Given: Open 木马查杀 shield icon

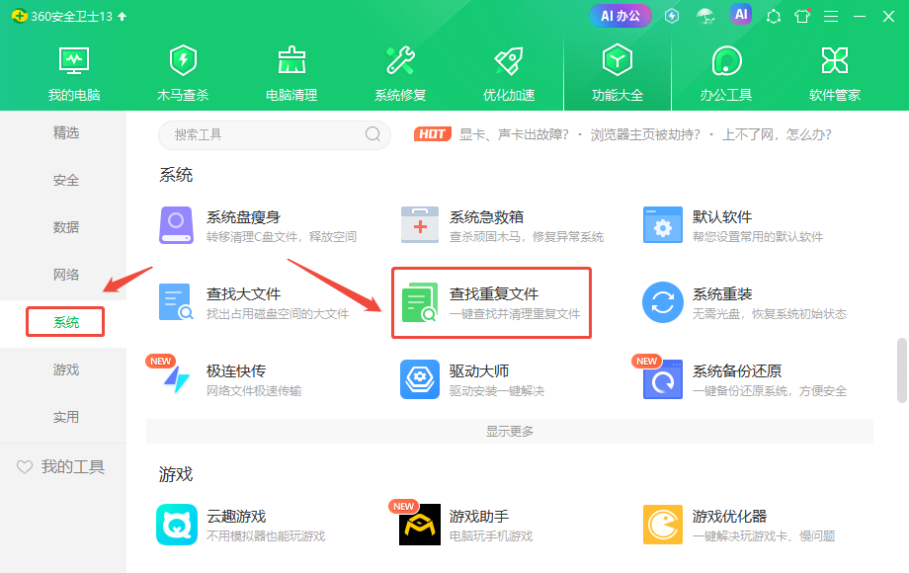Looking at the screenshot, I should click(x=183, y=61).
